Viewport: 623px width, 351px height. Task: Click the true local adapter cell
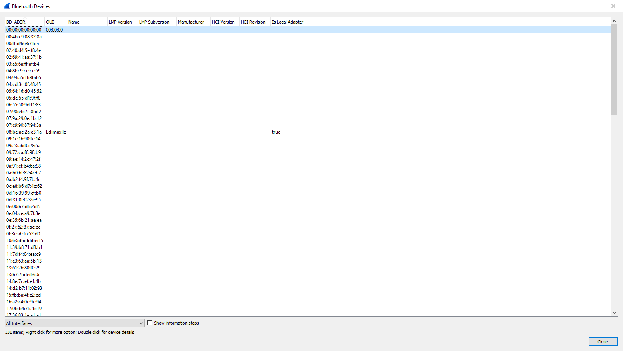pos(276,132)
